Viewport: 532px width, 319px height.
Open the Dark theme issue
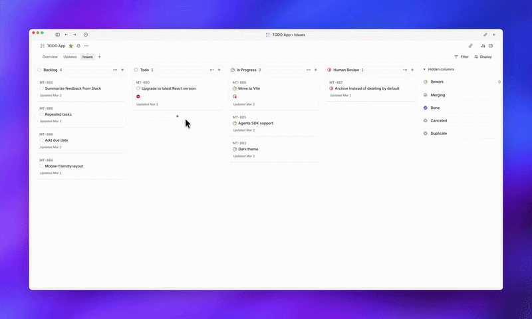(x=274, y=150)
